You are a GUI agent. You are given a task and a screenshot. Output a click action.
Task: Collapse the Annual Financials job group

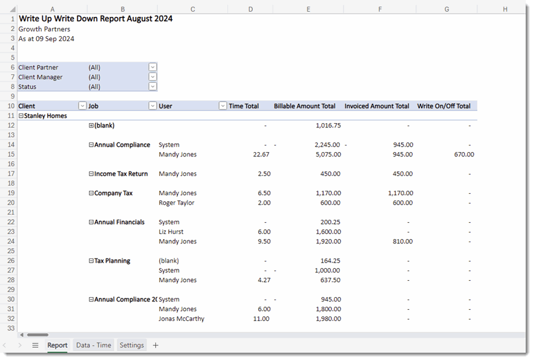[x=91, y=222]
